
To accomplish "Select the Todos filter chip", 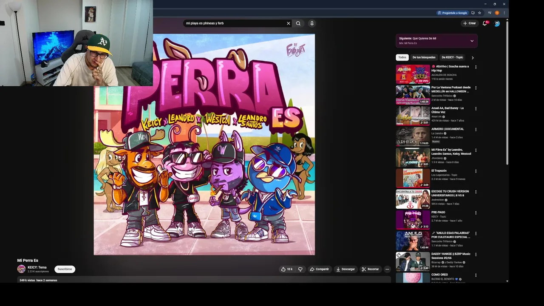I will 402,57.
